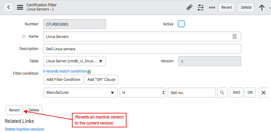Click the 'Dell Inc.' value field
The width and height of the screenshot is (271, 133).
pyautogui.click(x=192, y=93)
